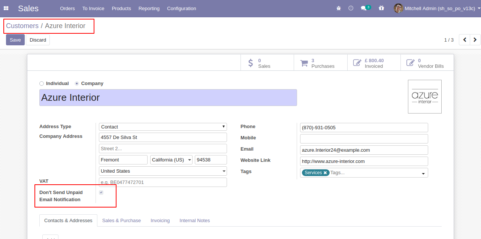This screenshot has height=239, width=481.
Task: View the 0 Sales stat button
Action: pyautogui.click(x=267, y=63)
